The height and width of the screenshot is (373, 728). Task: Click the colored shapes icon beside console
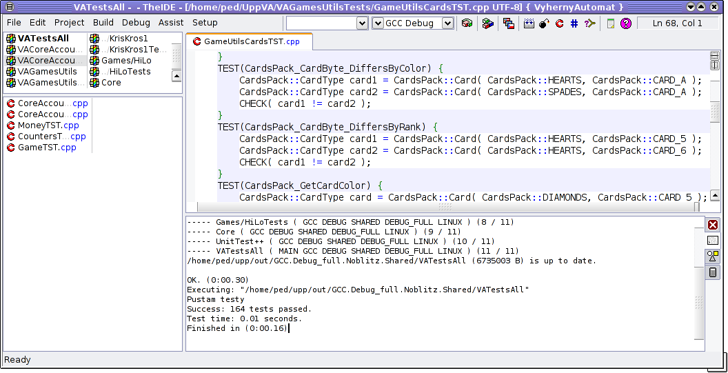pyautogui.click(x=713, y=256)
